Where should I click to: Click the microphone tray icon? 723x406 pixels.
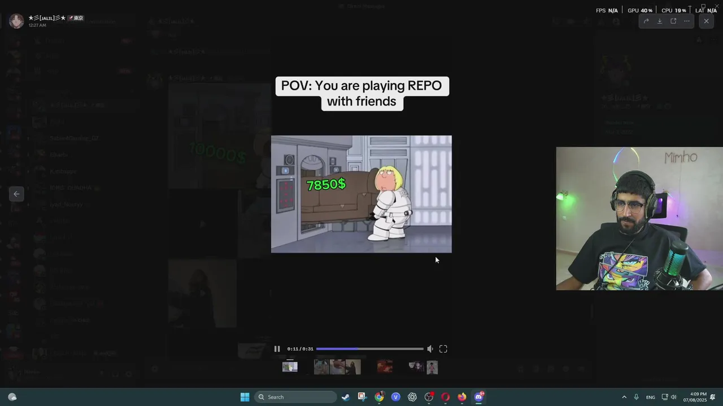click(x=637, y=397)
